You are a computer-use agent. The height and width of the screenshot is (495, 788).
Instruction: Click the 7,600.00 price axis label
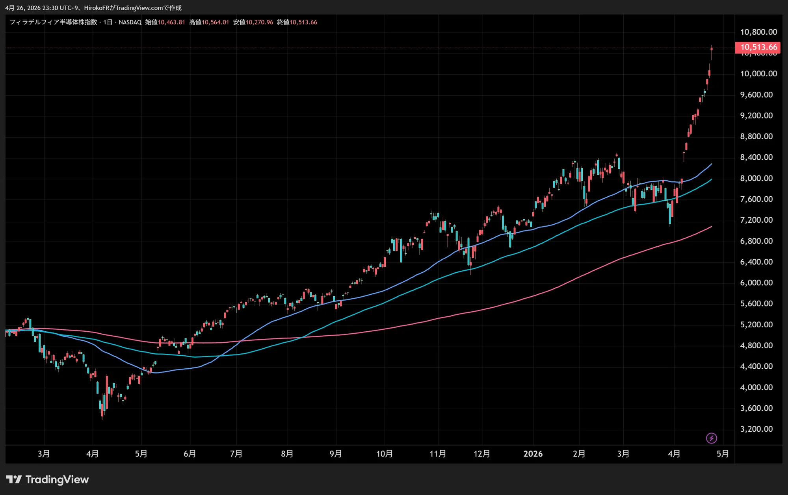pyautogui.click(x=756, y=199)
